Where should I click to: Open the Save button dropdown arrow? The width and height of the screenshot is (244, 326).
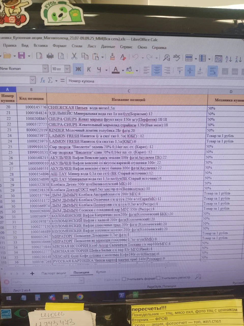(29, 56)
